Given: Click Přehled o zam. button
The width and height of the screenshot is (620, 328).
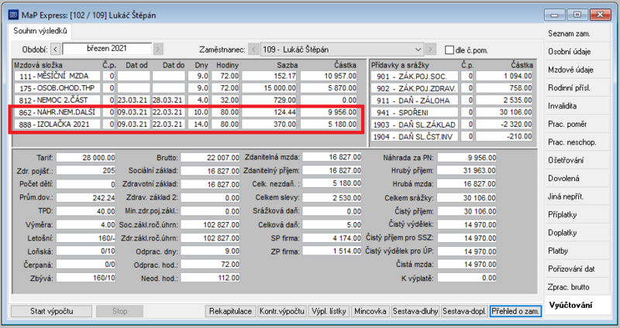Looking at the screenshot, I should click(515, 311).
